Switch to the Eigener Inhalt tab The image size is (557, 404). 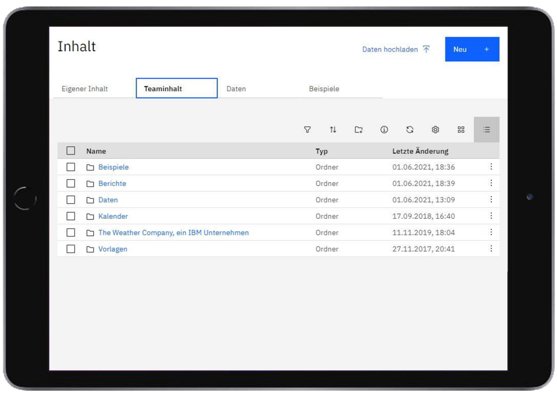tap(85, 89)
